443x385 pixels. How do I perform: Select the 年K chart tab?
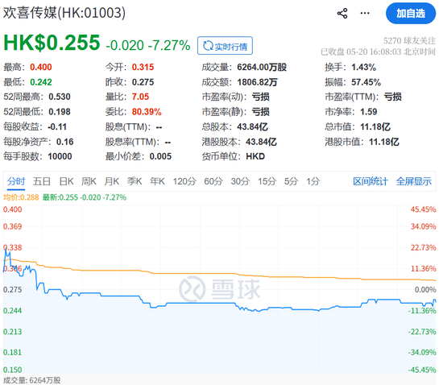(157, 181)
